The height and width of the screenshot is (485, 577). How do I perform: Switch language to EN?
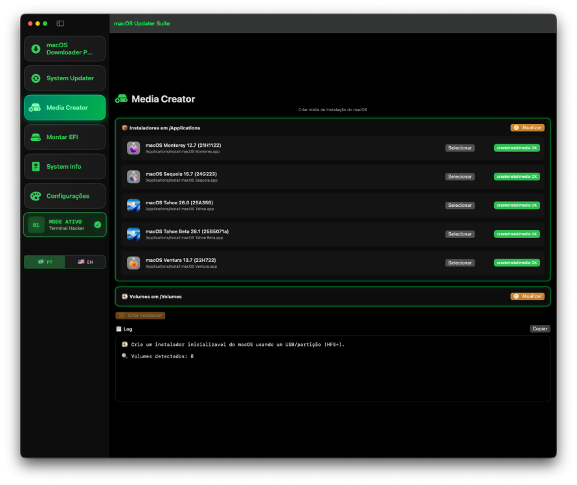85,262
